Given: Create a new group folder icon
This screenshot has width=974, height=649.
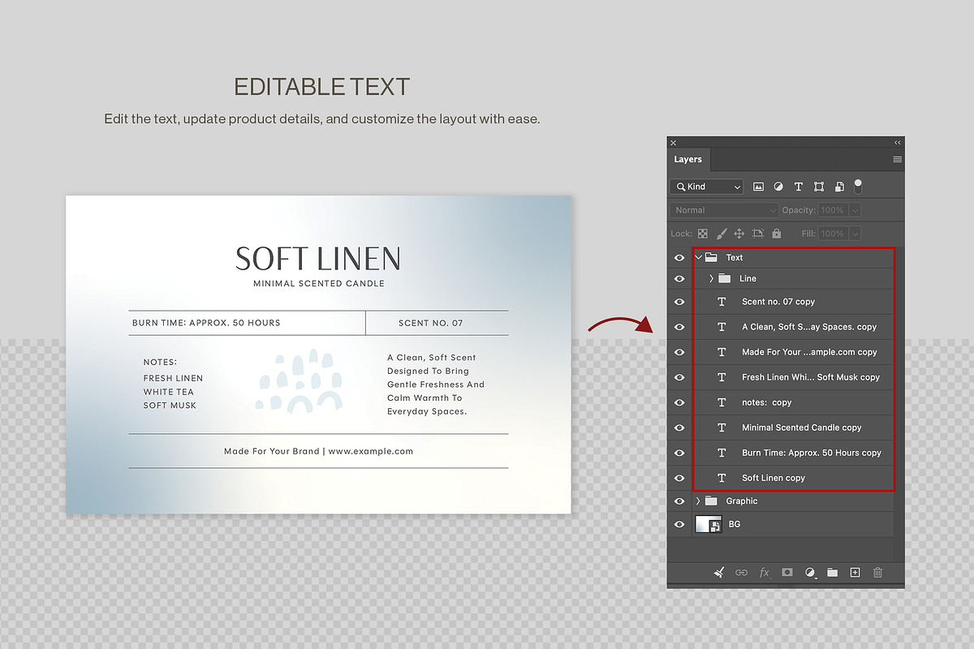Looking at the screenshot, I should [x=832, y=572].
